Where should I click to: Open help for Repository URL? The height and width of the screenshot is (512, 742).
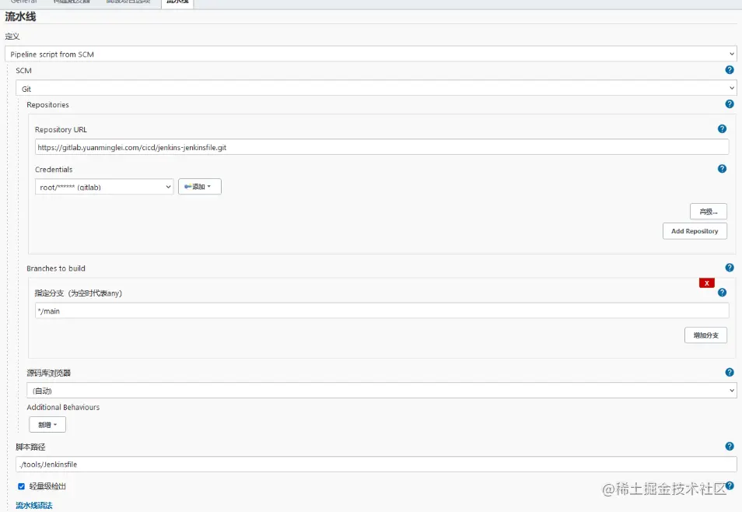(722, 129)
